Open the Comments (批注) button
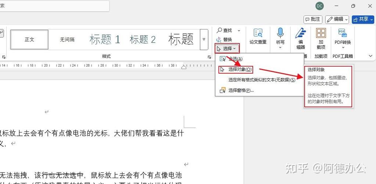This screenshot has width=376, height=184. pyautogui.click(x=313, y=20)
